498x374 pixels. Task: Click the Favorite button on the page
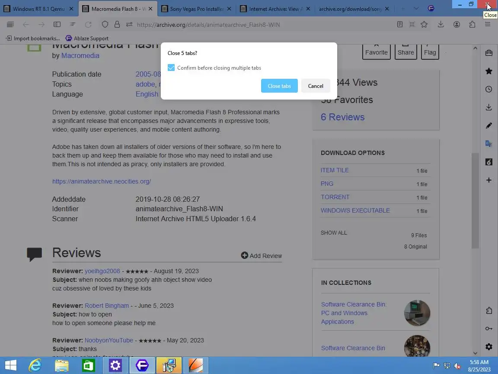(377, 52)
